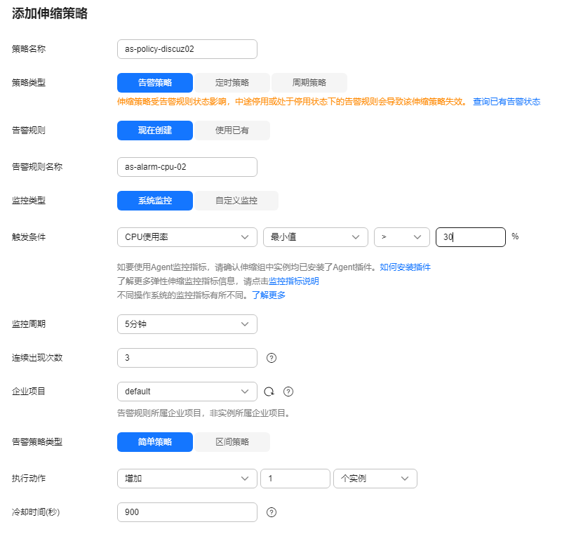569x534 pixels.
Task: Click the 冷却时间 field showing 900
Action: click(187, 512)
